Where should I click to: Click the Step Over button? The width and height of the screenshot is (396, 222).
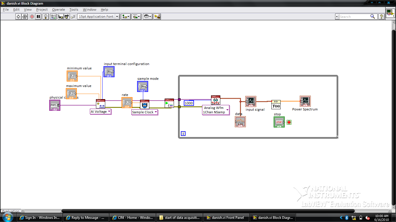(67, 16)
